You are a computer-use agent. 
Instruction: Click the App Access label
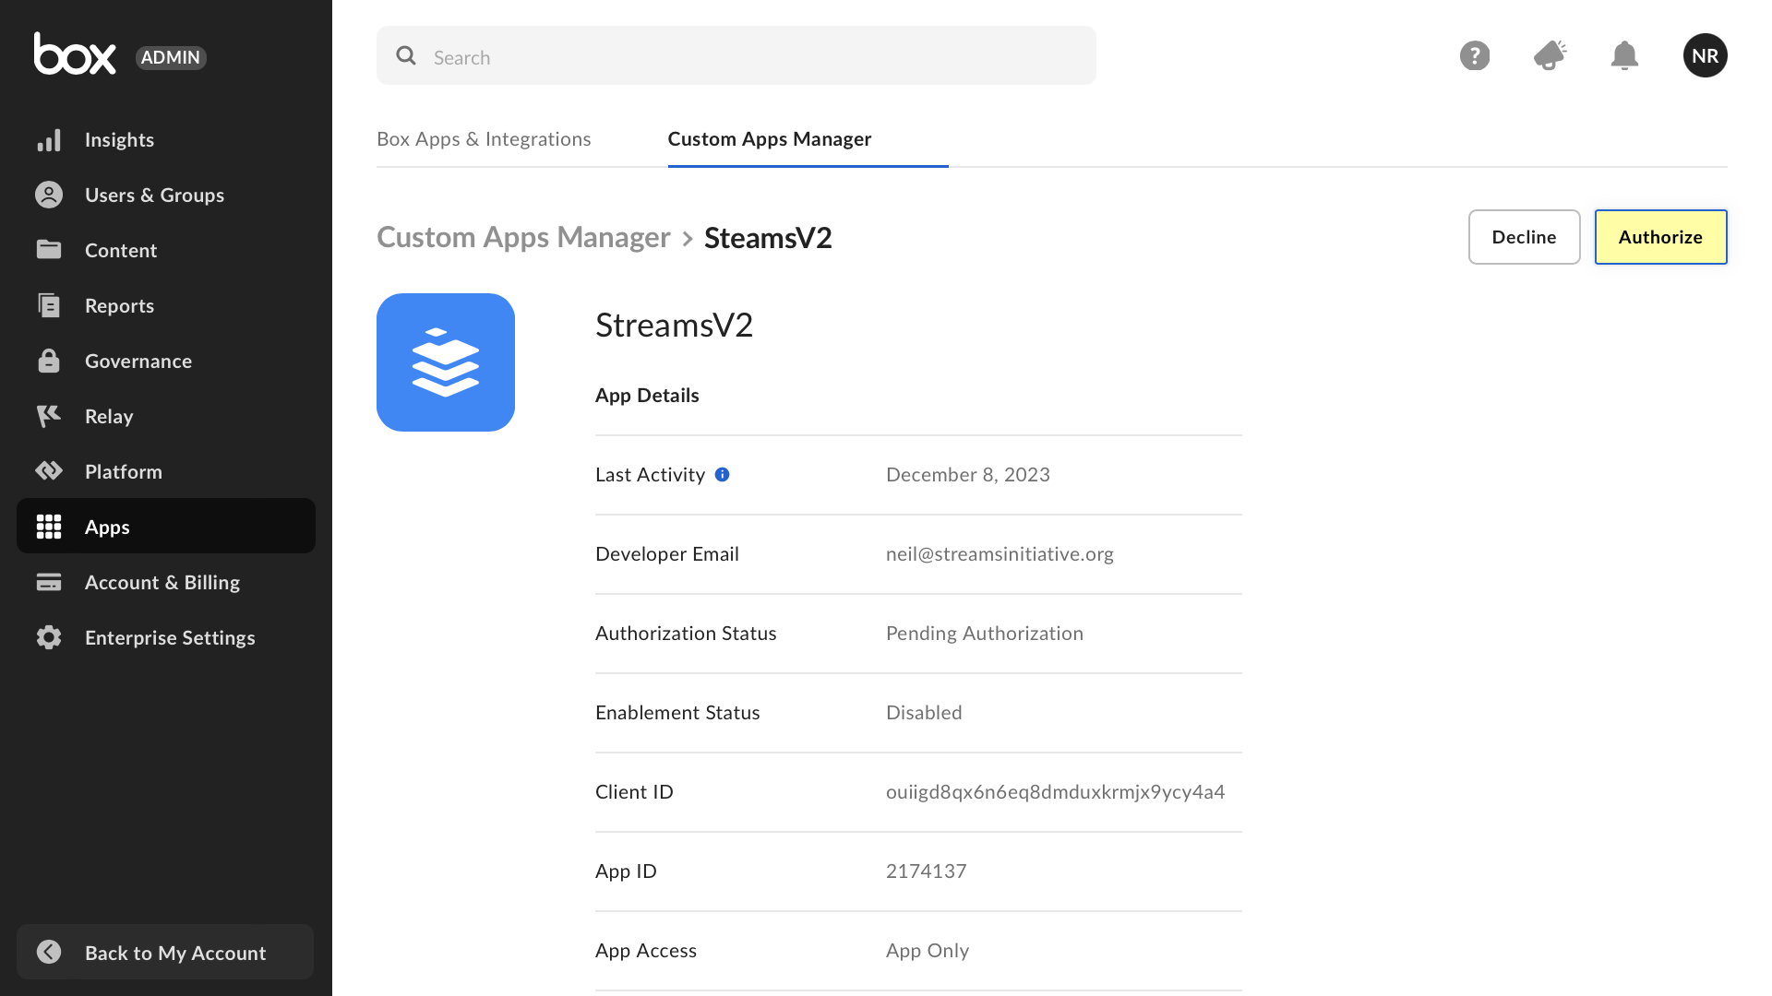(646, 950)
